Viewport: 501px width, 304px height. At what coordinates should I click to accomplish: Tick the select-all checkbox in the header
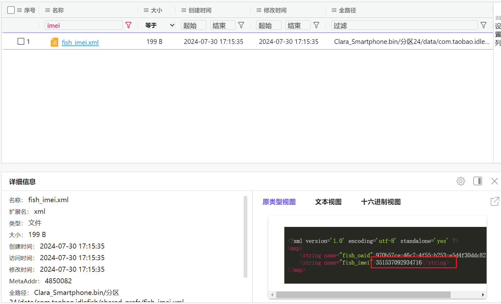pyautogui.click(x=11, y=10)
